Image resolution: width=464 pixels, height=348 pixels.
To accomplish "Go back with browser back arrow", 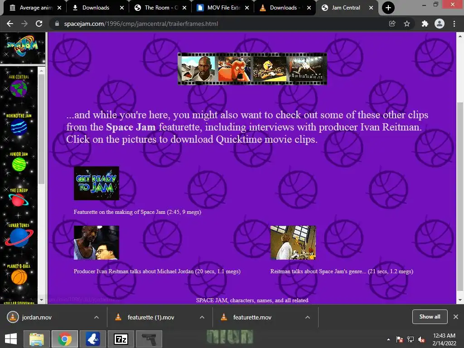I will point(10,24).
